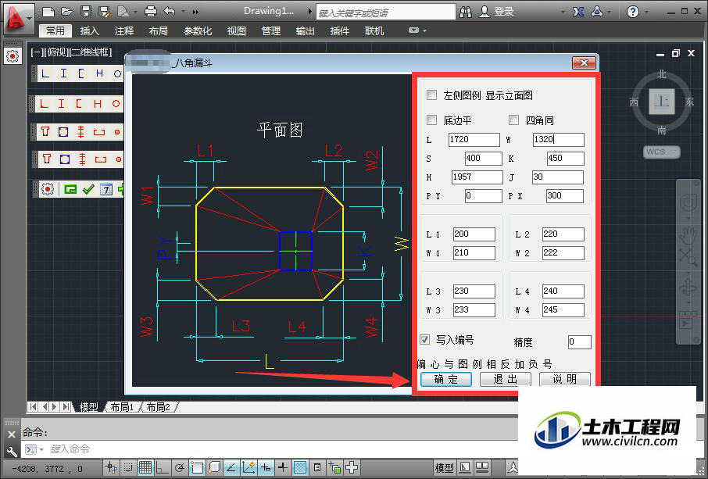Click the Save floppy disk icon
Image resolution: width=708 pixels, height=479 pixels.
tap(86, 11)
